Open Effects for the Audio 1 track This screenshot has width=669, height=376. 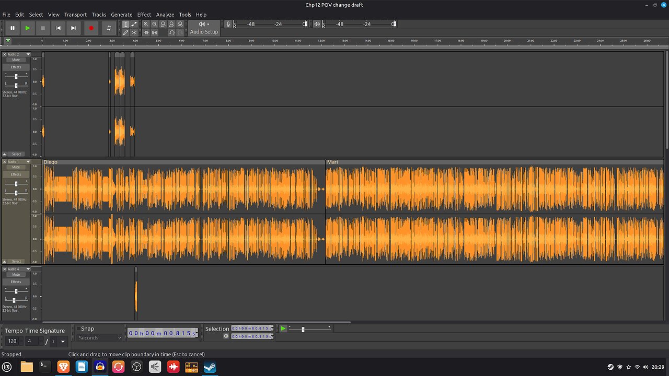pyautogui.click(x=16, y=174)
